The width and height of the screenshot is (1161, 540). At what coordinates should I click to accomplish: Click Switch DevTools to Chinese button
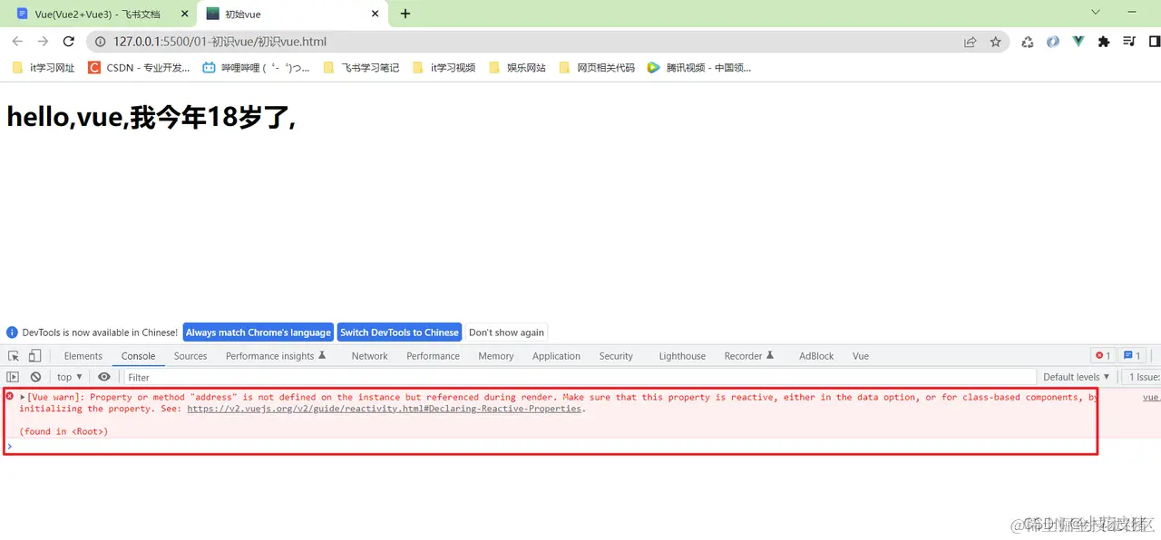[400, 333]
